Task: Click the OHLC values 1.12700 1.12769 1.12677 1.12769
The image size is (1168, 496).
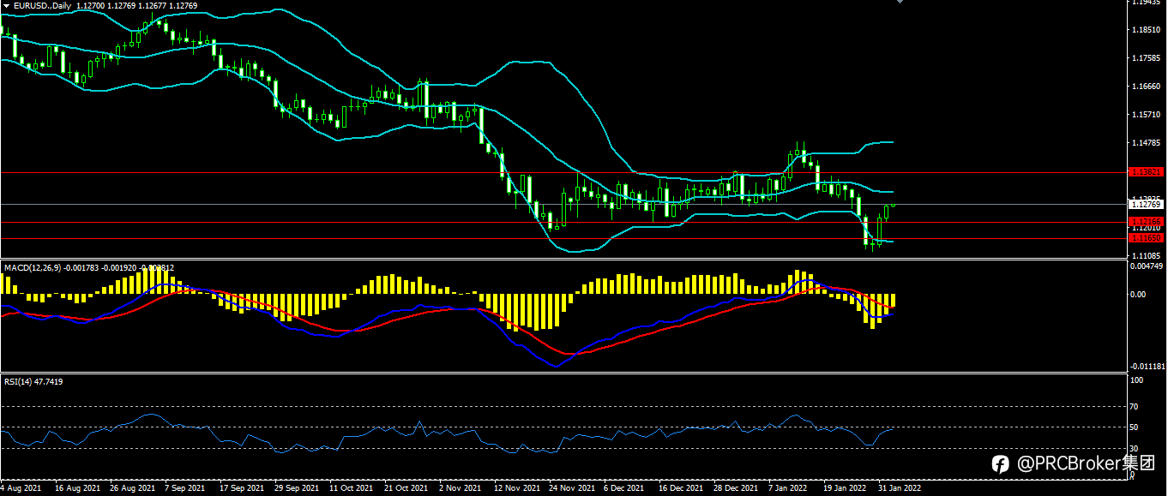Action: click(137, 6)
